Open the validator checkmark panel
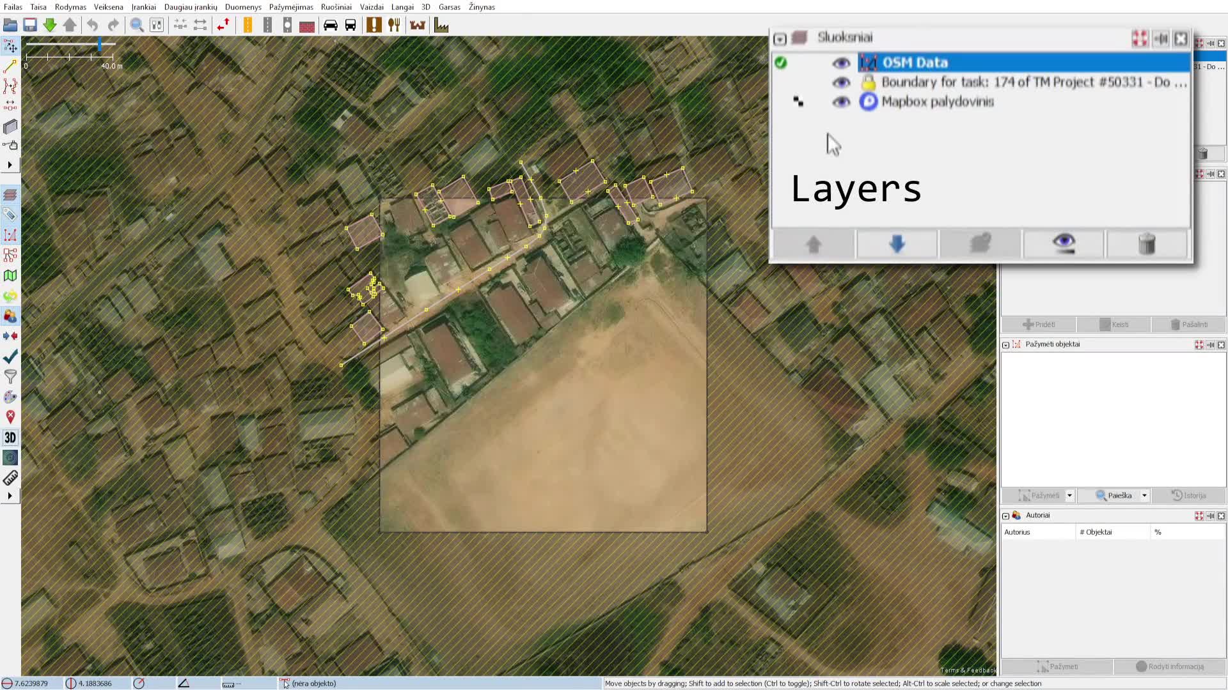Image resolution: width=1228 pixels, height=690 pixels. tap(10, 356)
